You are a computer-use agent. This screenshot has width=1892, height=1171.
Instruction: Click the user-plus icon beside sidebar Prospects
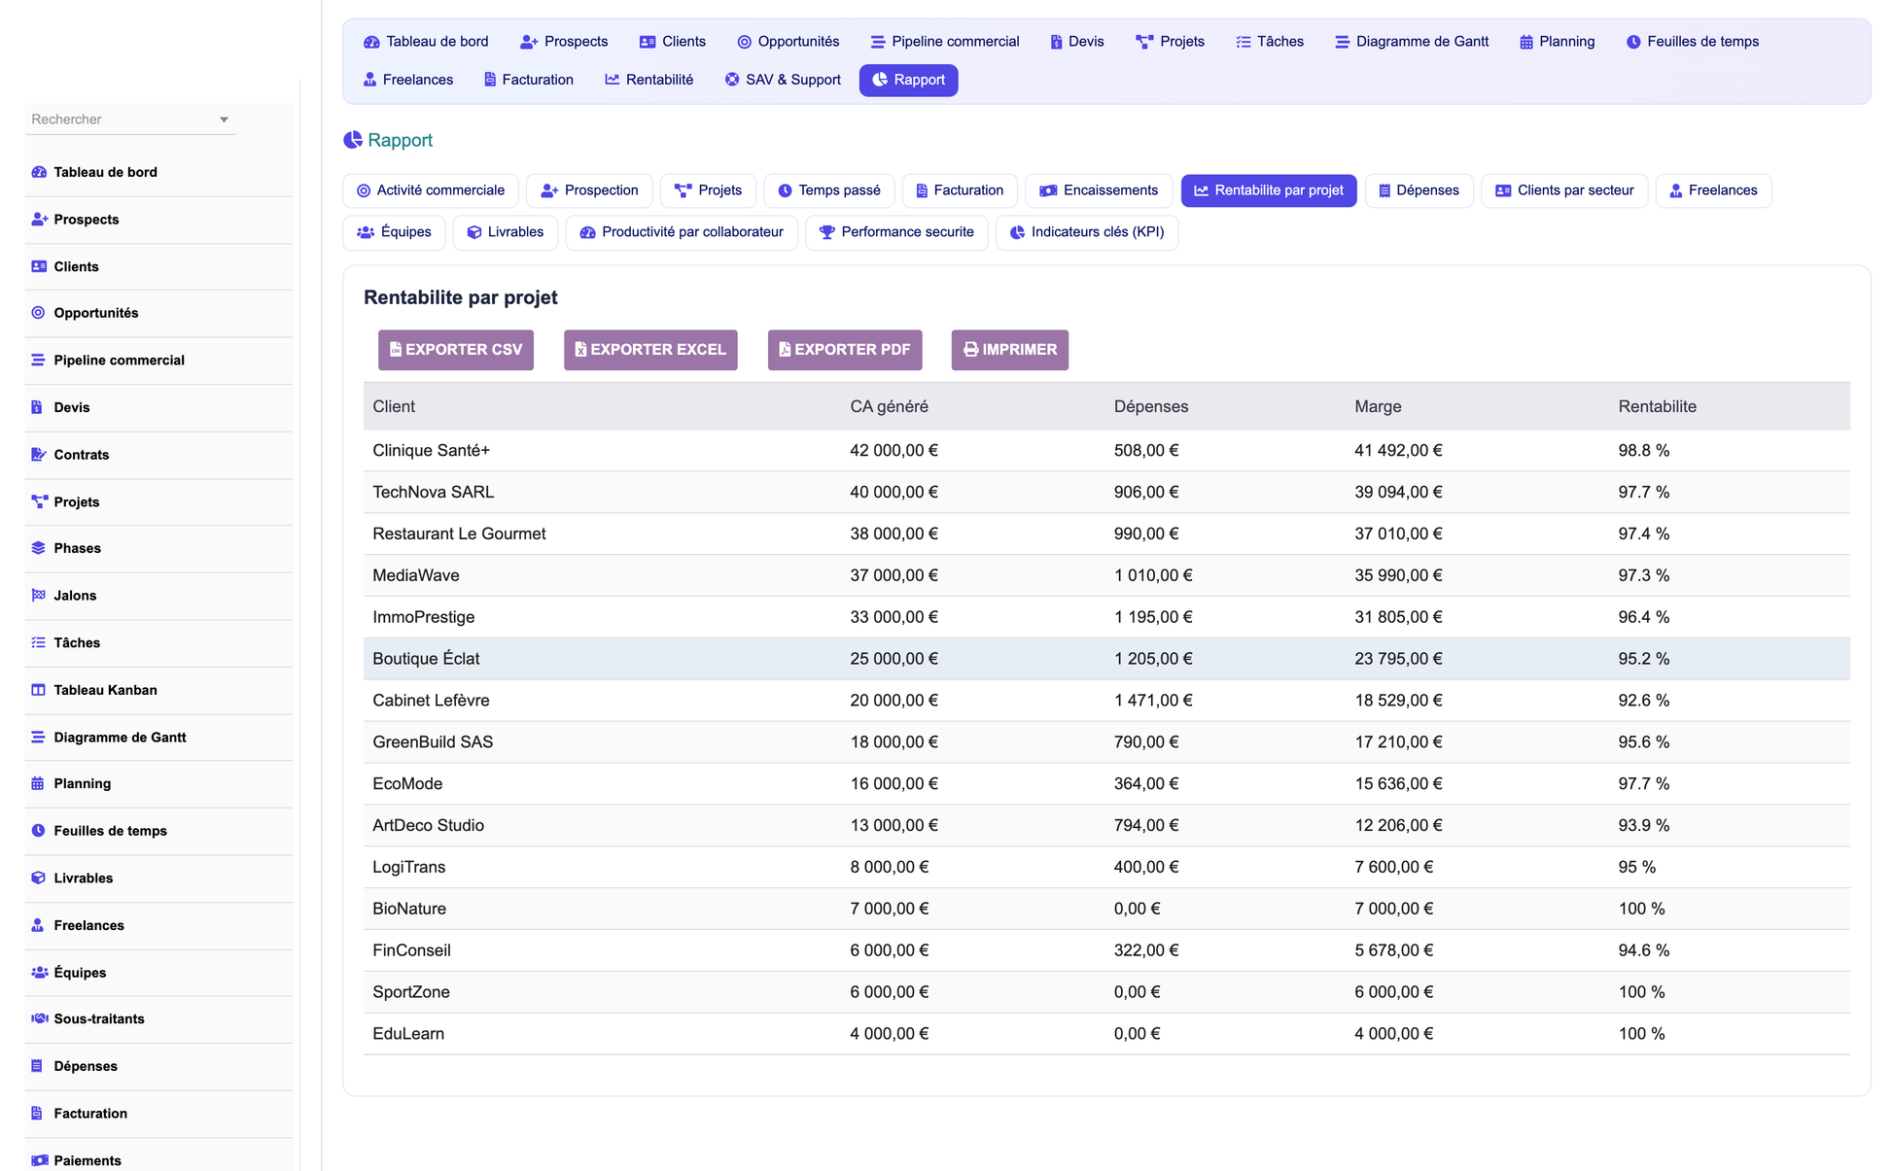tap(39, 220)
